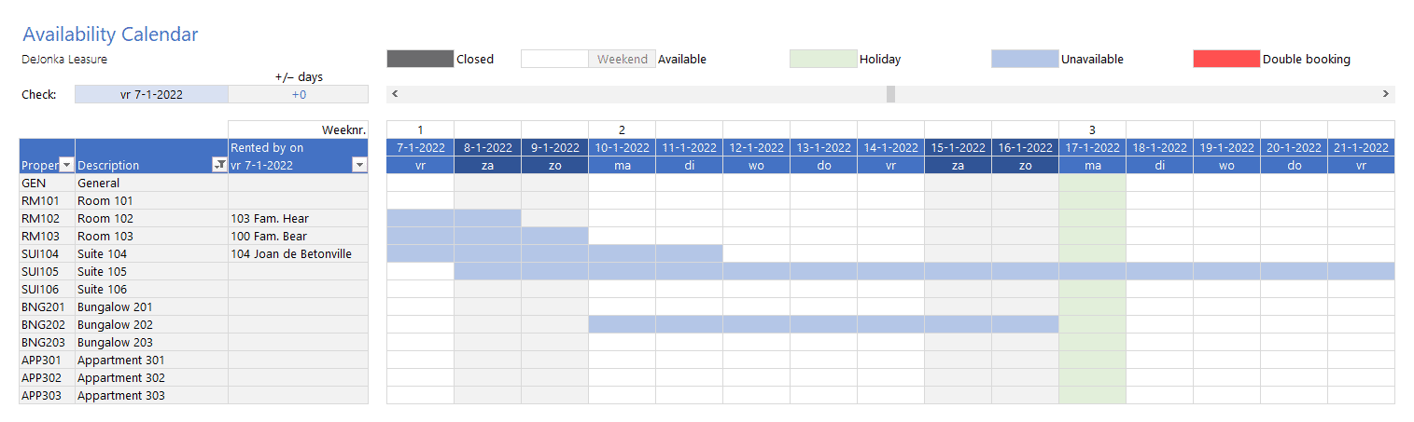Click the scrollbar left arrow

coord(395,94)
